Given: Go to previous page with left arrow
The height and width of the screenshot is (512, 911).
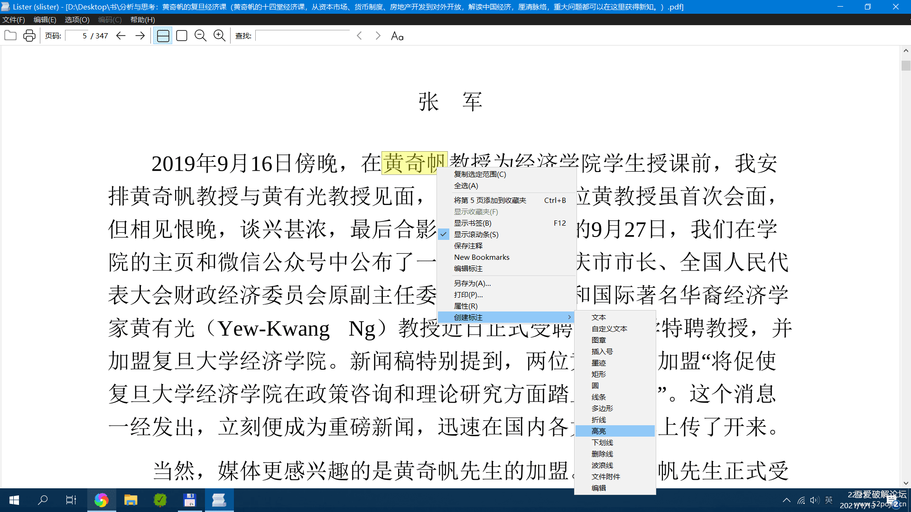Looking at the screenshot, I should [x=121, y=36].
